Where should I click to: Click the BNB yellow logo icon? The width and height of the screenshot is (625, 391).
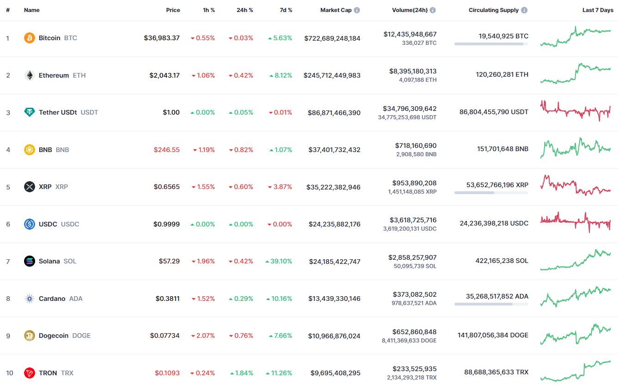[x=30, y=150]
